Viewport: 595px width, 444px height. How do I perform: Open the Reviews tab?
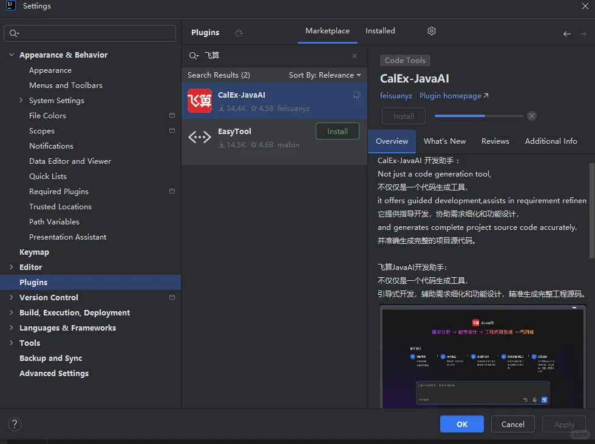point(495,141)
